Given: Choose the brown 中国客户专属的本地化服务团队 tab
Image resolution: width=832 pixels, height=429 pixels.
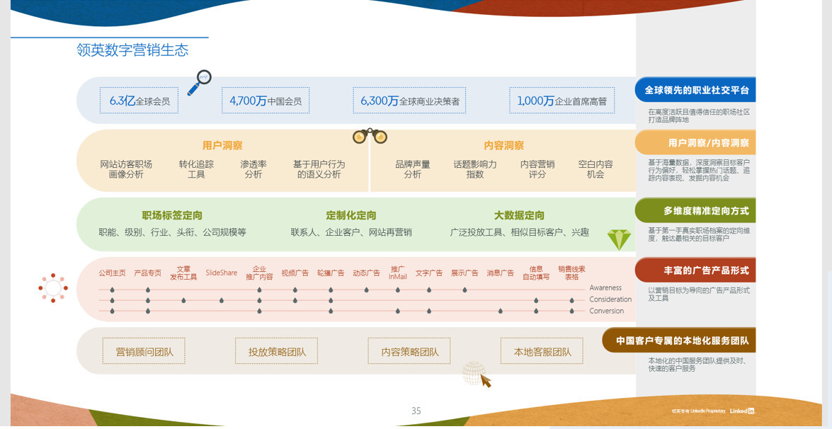Looking at the screenshot, I should [680, 341].
